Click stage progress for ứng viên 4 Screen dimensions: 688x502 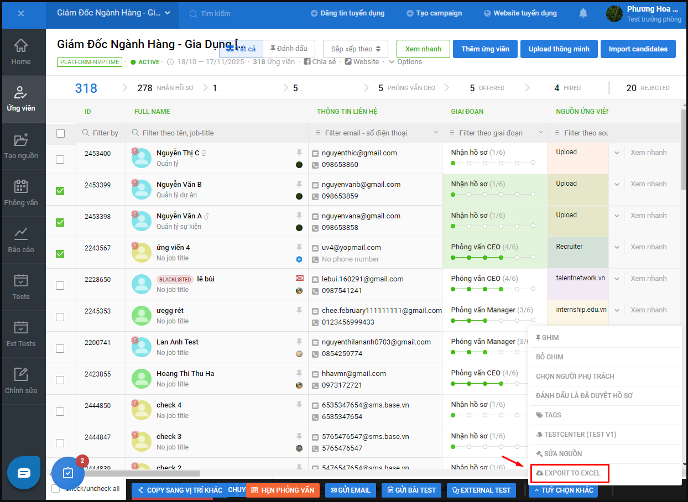(x=493, y=258)
